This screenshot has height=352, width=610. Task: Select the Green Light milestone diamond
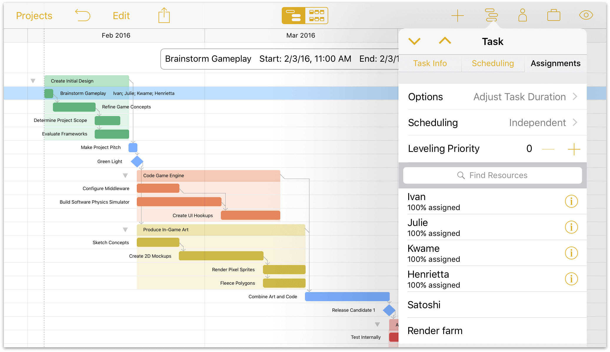pyautogui.click(x=137, y=161)
